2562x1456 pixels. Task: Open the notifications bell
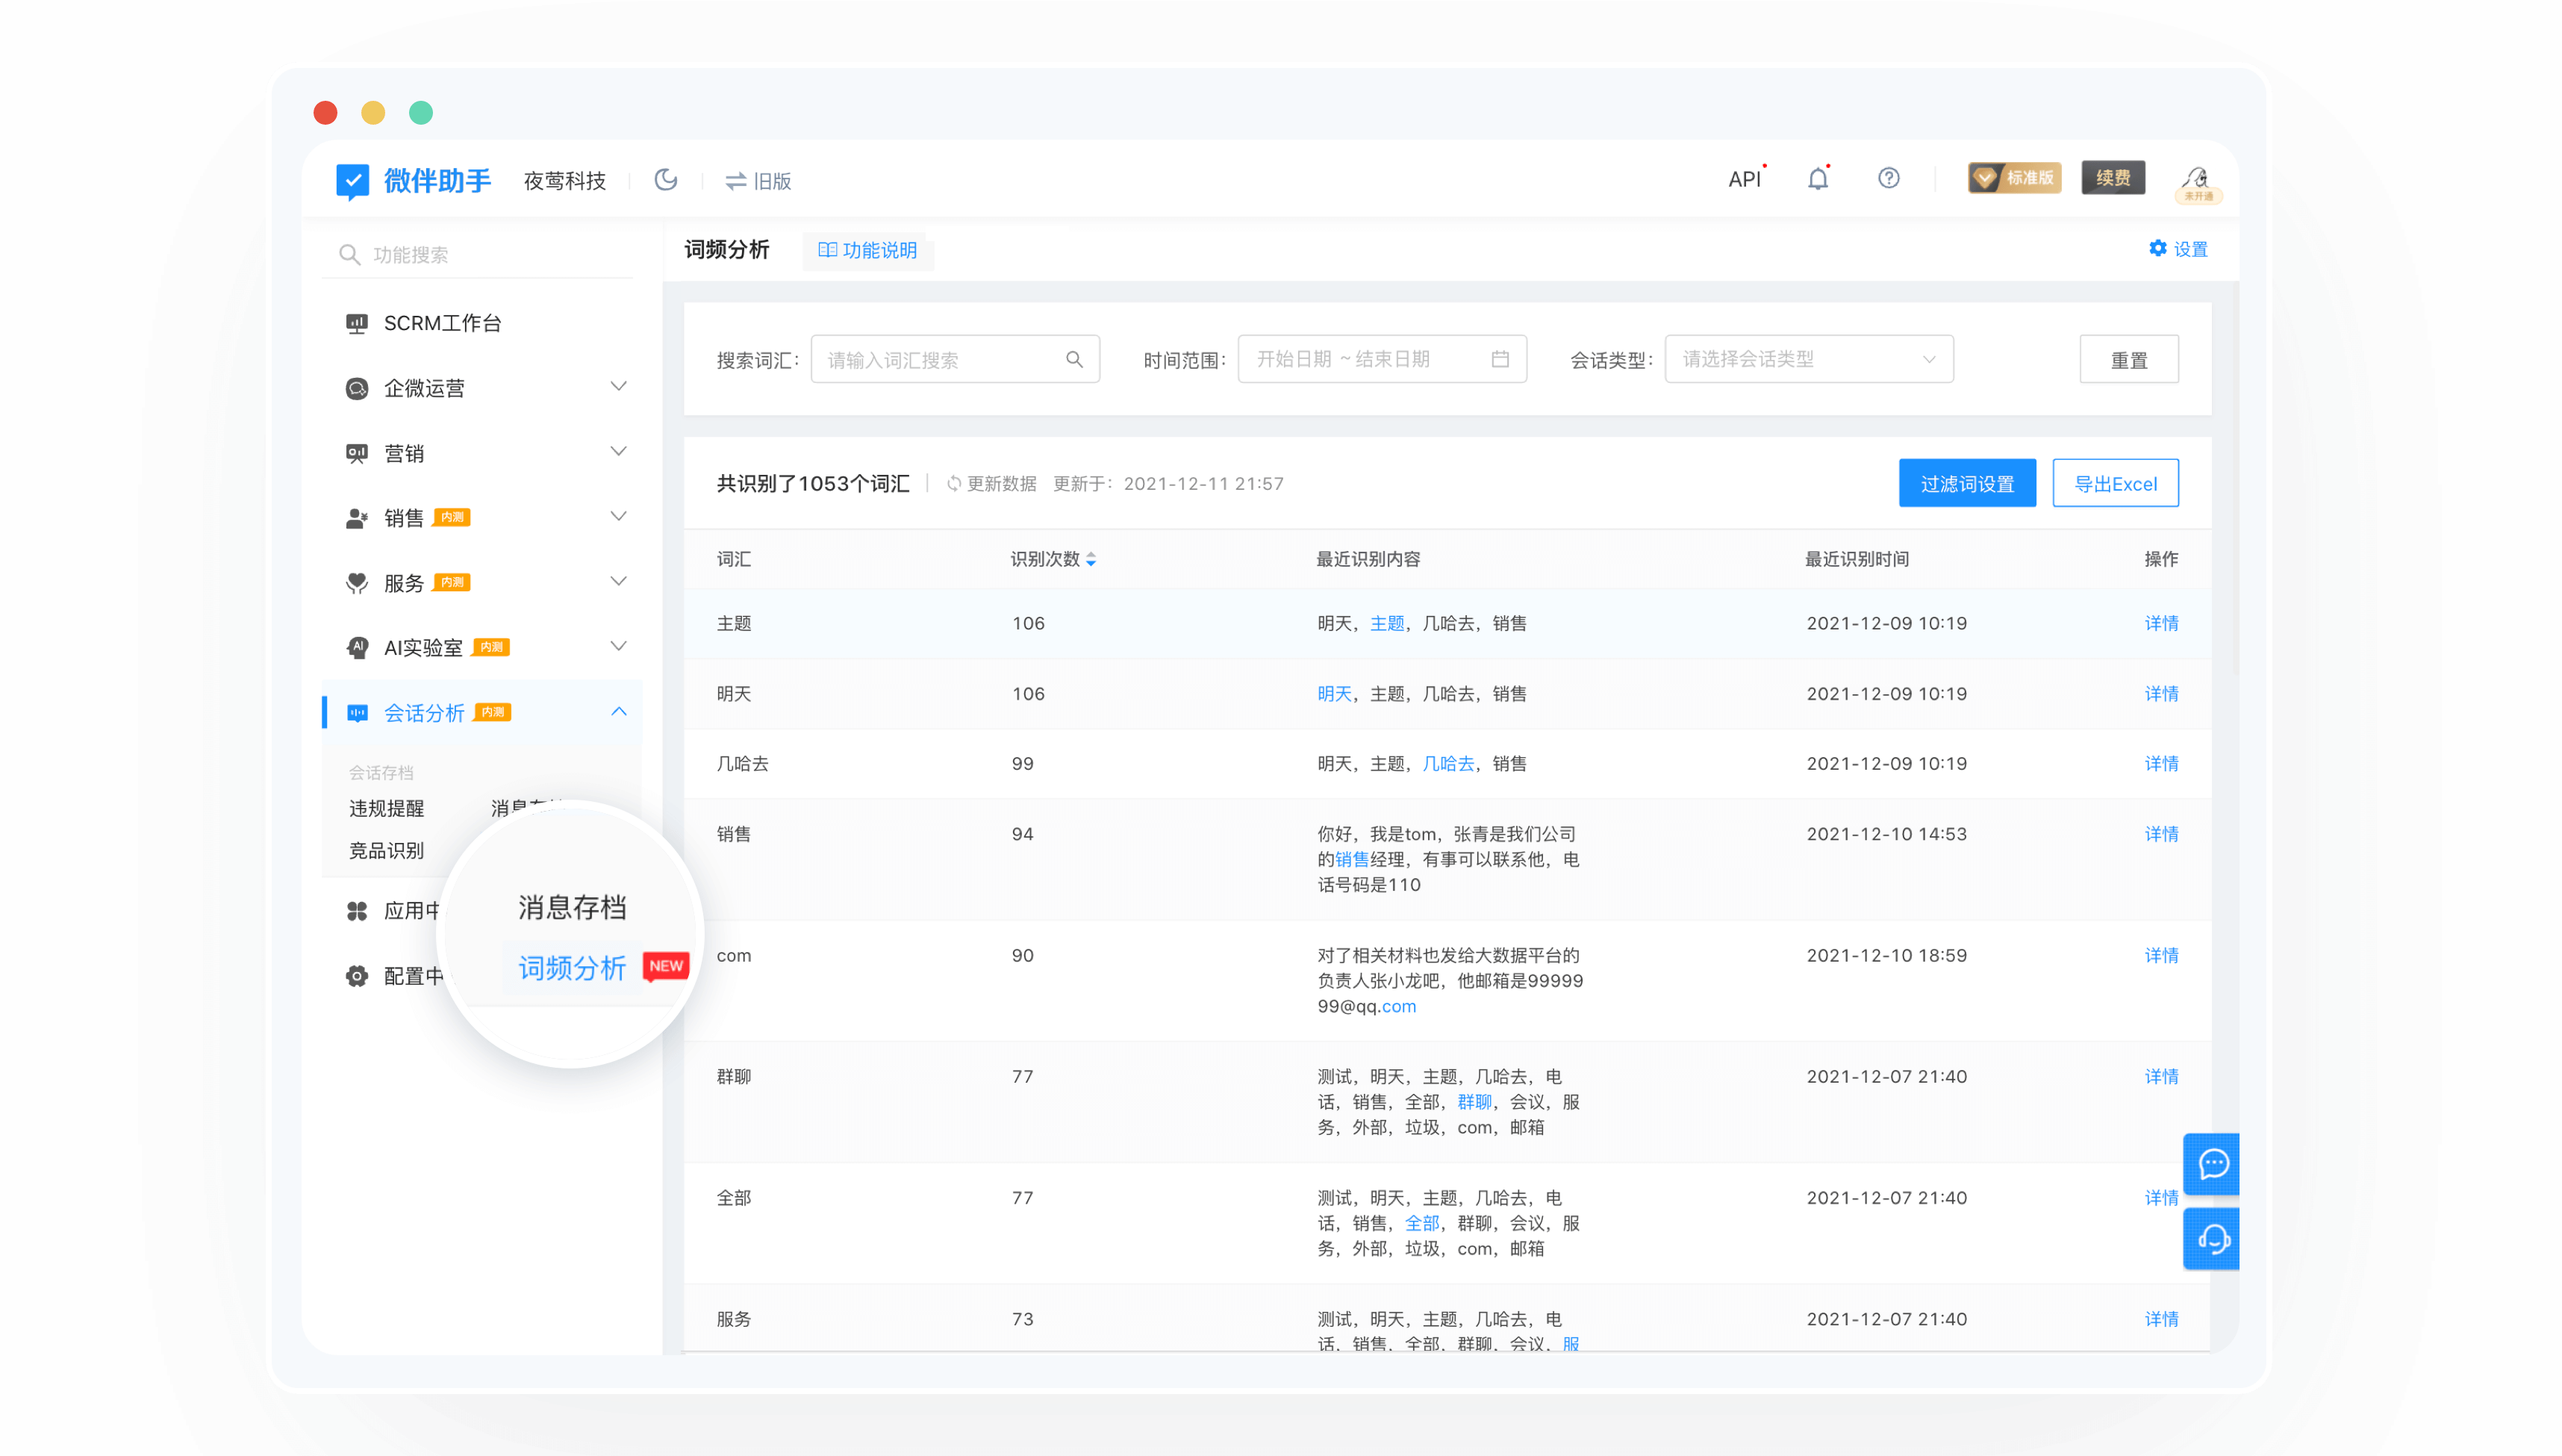(1817, 179)
